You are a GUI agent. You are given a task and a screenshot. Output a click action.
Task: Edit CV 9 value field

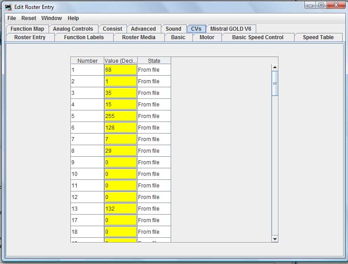click(x=120, y=162)
